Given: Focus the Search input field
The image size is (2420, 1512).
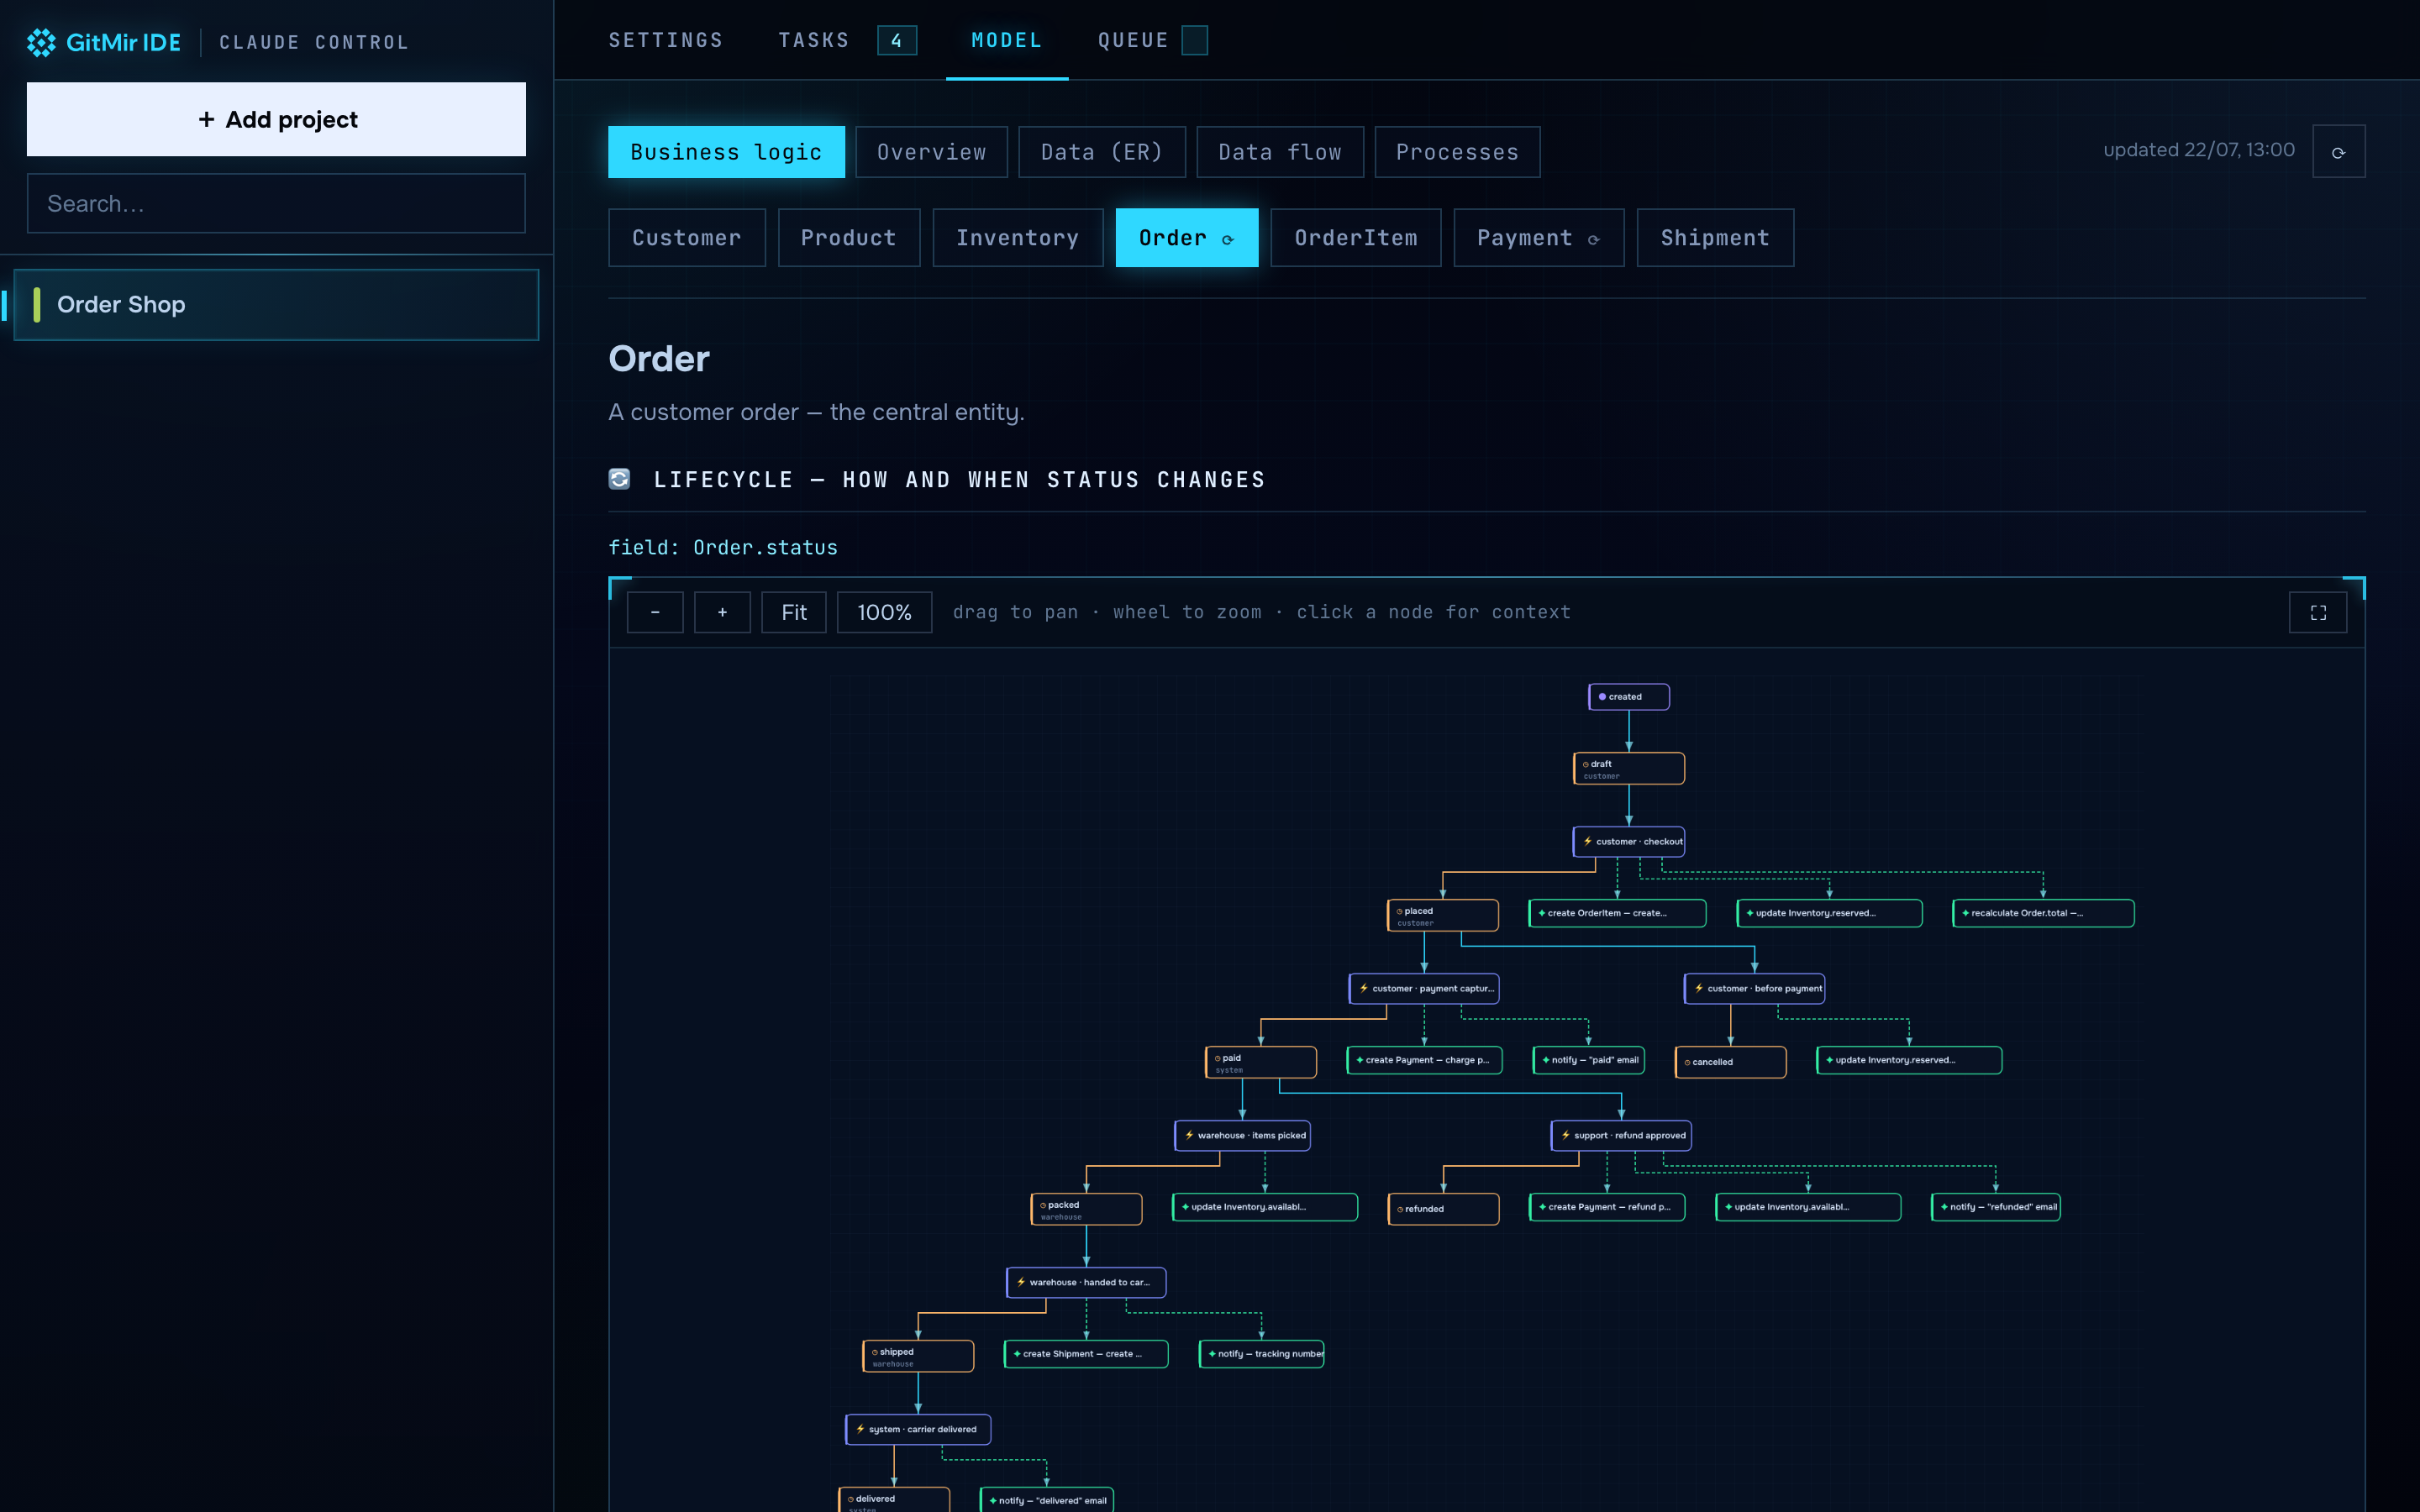Looking at the screenshot, I should coord(276,203).
